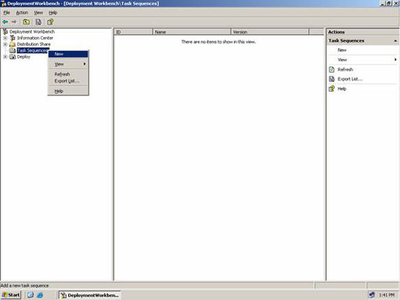Screen dimensions: 400x300
Task: Click Help text in the Actions pane
Action: point(342,89)
